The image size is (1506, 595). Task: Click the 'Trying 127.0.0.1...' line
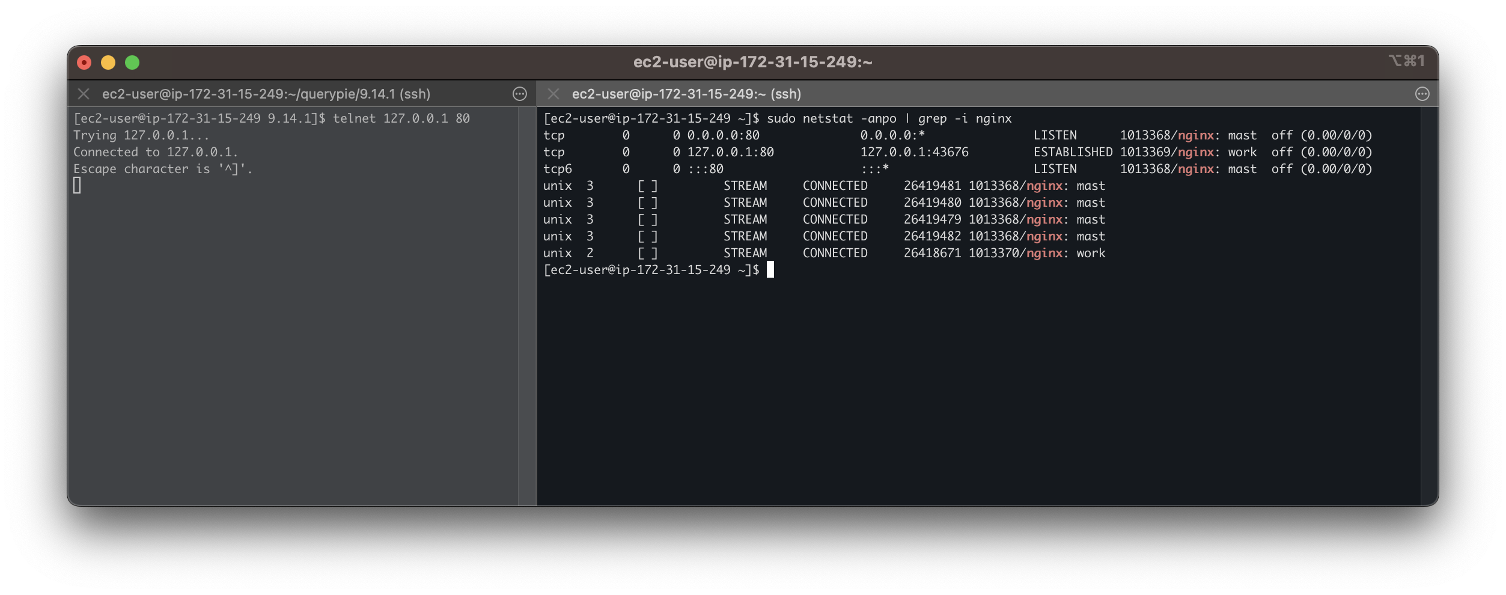click(141, 135)
